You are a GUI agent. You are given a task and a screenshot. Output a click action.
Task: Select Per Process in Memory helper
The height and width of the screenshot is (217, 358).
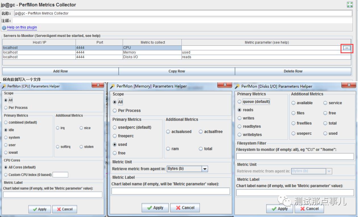[127, 110]
